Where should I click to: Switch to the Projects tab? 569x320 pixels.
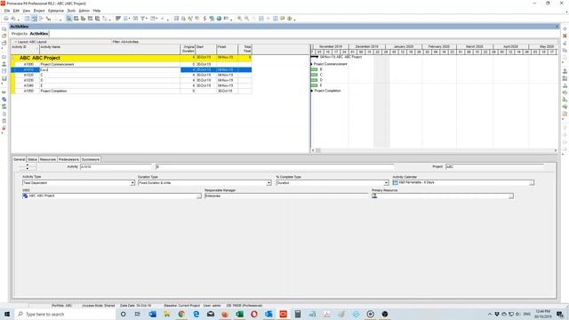coord(20,34)
